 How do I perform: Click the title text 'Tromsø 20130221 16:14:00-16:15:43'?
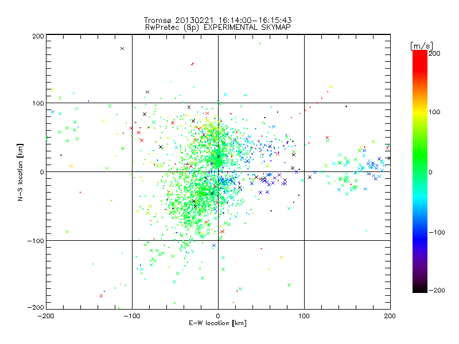coord(217,20)
